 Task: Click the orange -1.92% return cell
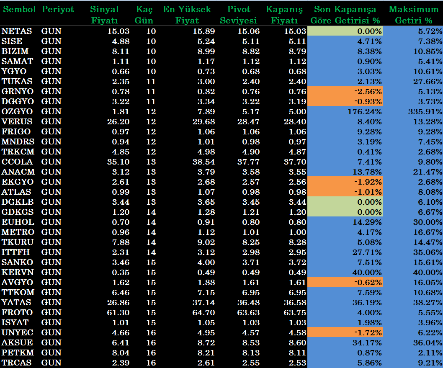click(x=345, y=182)
